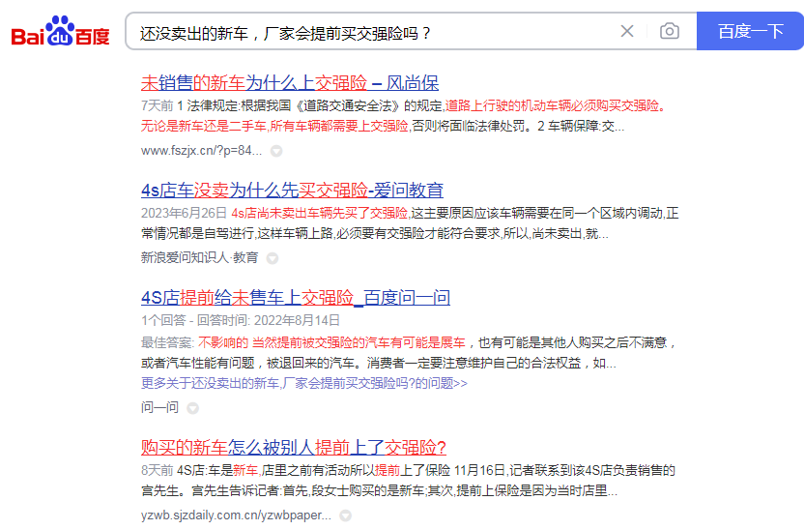Expand arrow next to yzwb.sjzdaily.com.cn source

tap(346, 515)
